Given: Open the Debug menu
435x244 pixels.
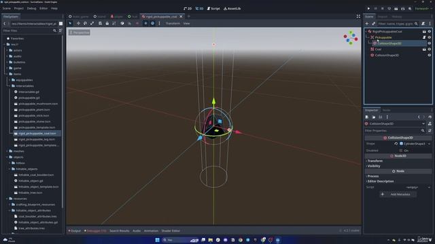Looking at the screenshot, I should [31, 9].
